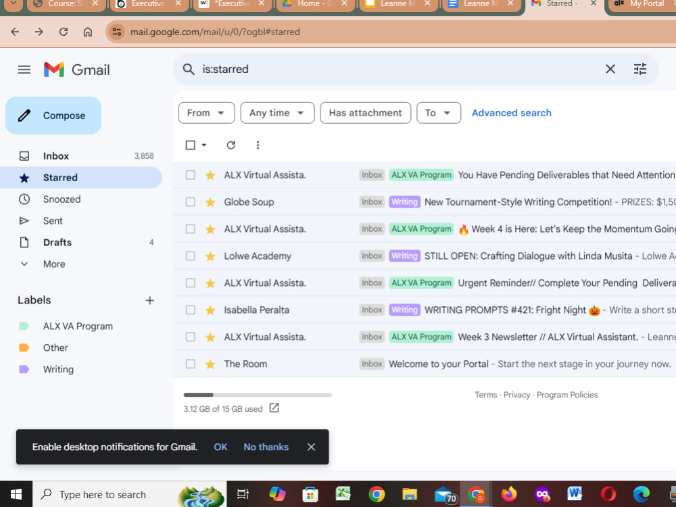Select the Starred folder
The width and height of the screenshot is (676, 507).
click(x=81, y=178)
